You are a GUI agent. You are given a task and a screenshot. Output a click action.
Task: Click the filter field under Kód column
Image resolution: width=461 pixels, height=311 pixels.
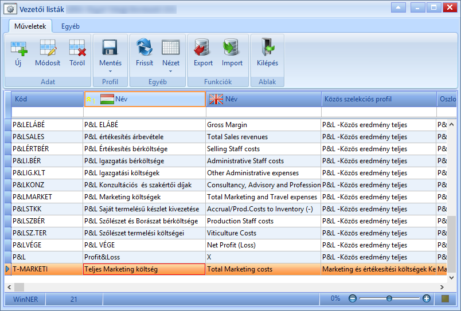tap(48, 112)
